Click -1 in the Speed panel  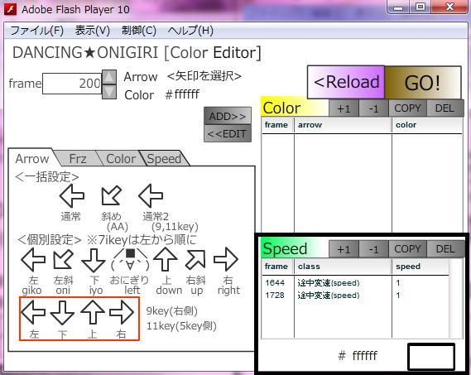(x=374, y=249)
